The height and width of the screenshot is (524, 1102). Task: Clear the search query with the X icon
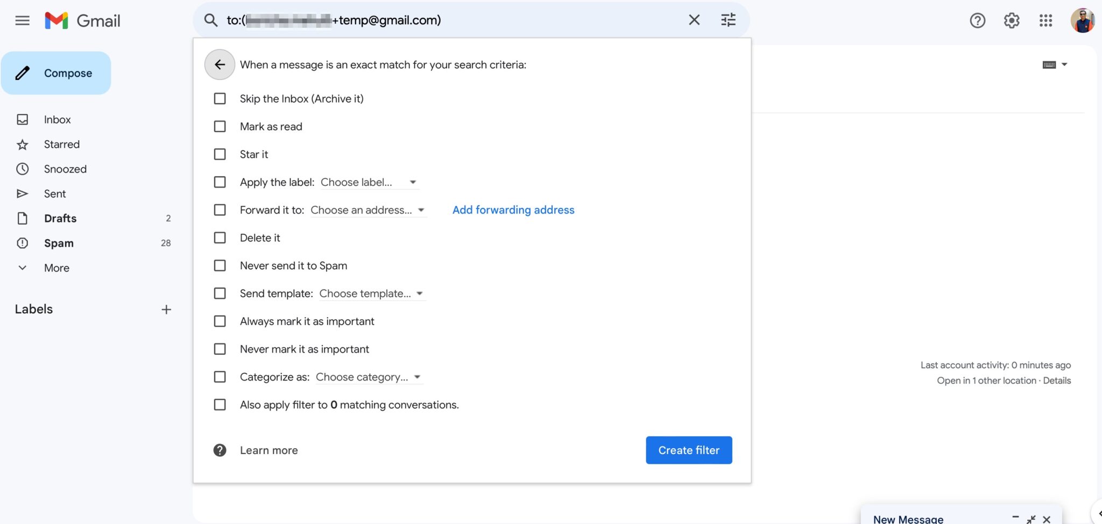click(x=694, y=19)
